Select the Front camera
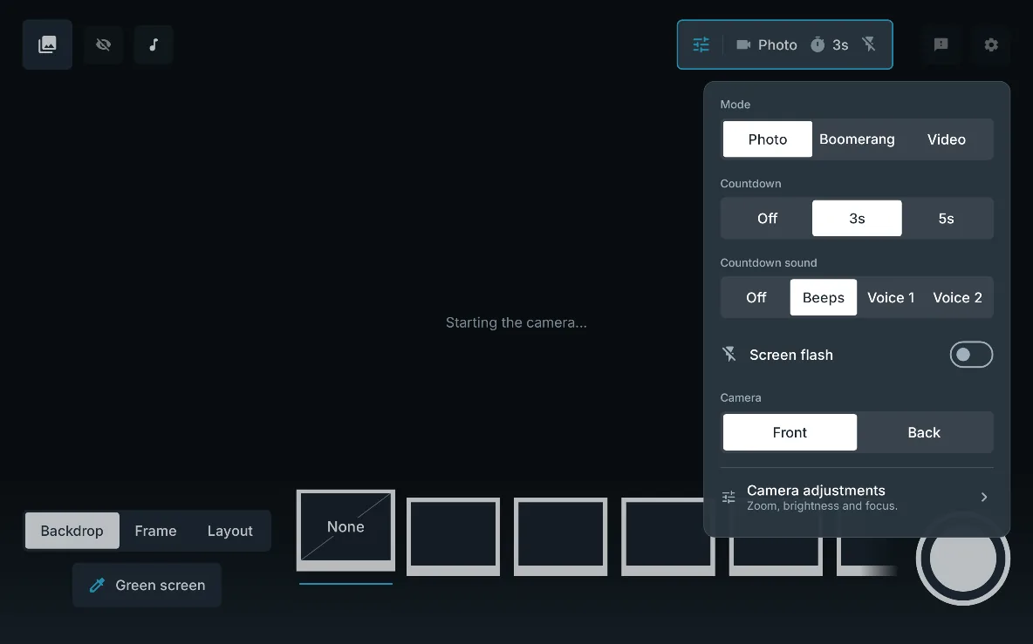Viewport: 1033px width, 644px height. pos(790,432)
